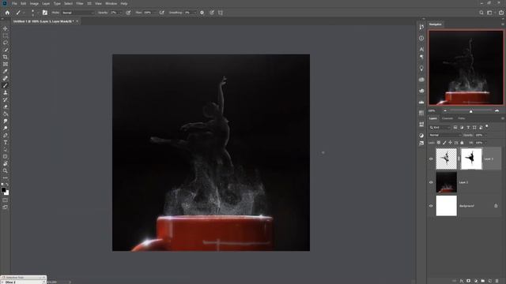Open brush Mode dropdown in options bar
The image size is (506, 284).
(77, 13)
